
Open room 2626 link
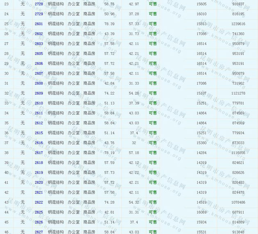coord(39,222)
